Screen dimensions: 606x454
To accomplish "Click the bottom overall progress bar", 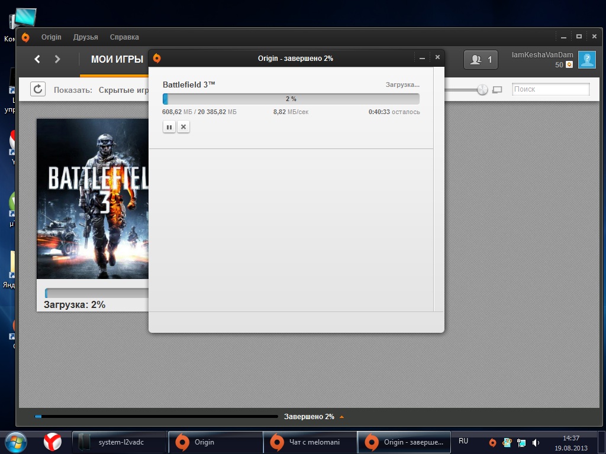I will (x=156, y=417).
